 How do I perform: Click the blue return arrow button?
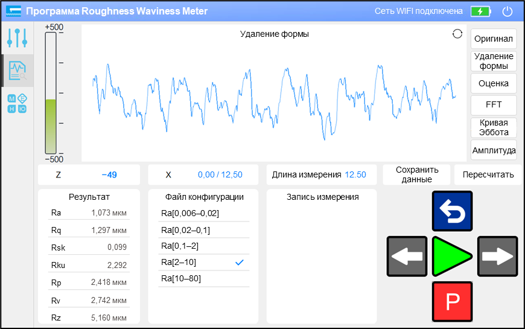pos(452,211)
